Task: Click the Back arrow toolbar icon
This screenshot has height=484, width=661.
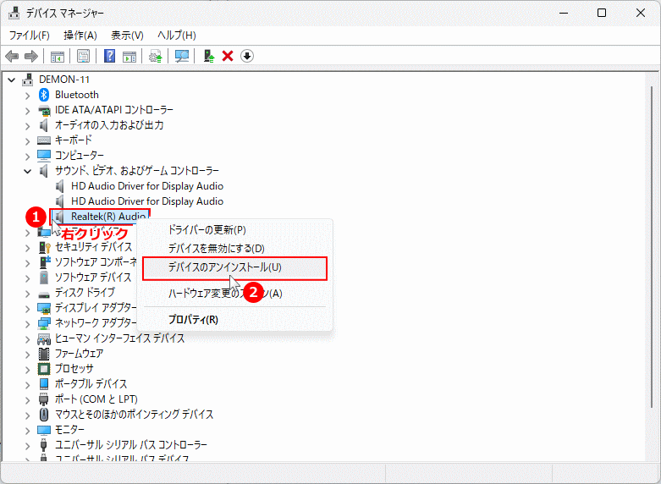Action: pos(12,56)
